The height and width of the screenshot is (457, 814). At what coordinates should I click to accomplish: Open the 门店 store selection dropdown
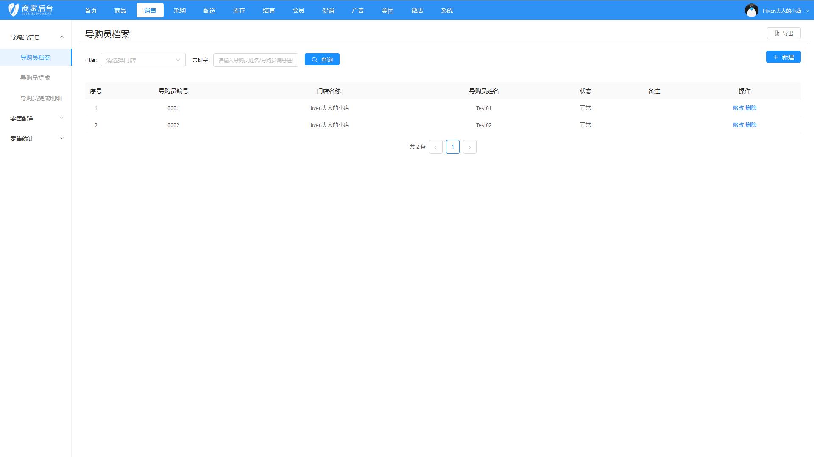[143, 60]
